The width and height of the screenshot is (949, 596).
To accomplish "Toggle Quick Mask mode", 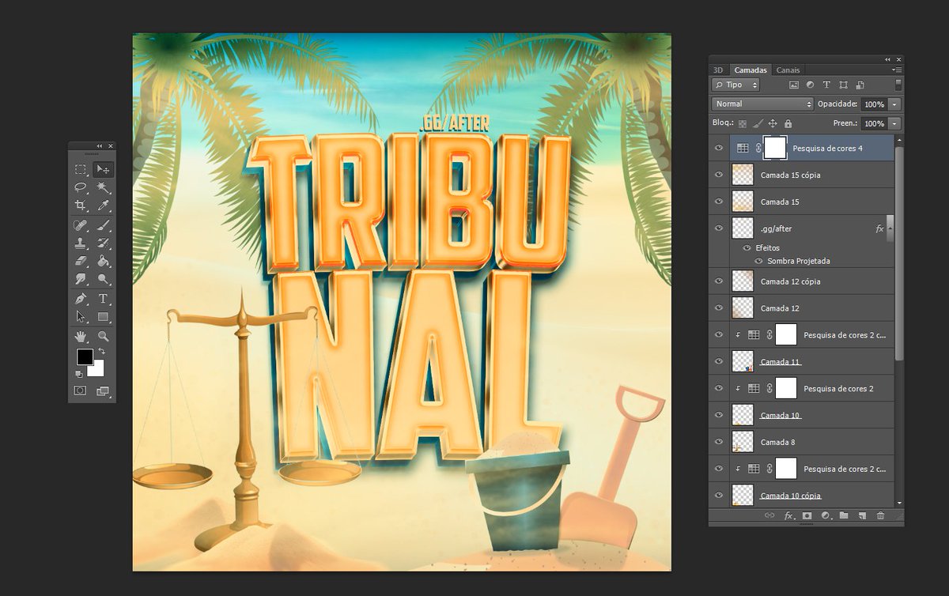I will point(81,390).
